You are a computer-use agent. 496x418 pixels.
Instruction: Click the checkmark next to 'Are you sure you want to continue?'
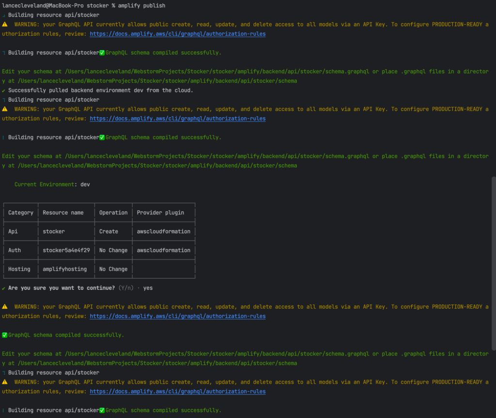click(x=4, y=287)
